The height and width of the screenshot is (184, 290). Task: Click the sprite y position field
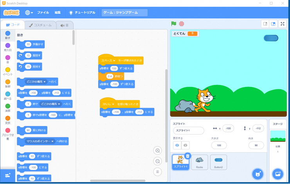[258, 129]
